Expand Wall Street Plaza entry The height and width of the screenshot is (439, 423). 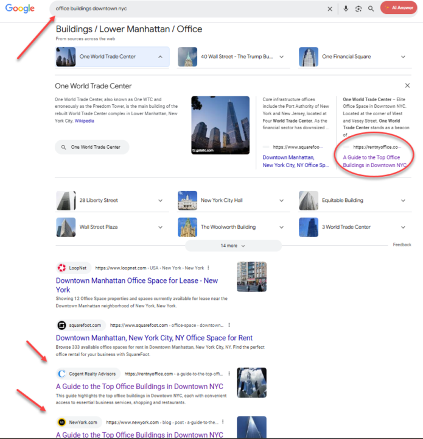click(x=160, y=227)
